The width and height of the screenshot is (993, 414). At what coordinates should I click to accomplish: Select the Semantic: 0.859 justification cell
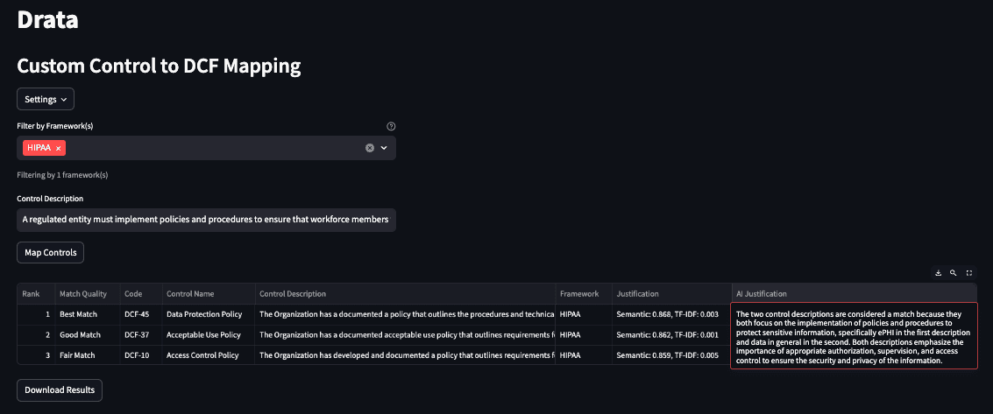tap(672, 355)
